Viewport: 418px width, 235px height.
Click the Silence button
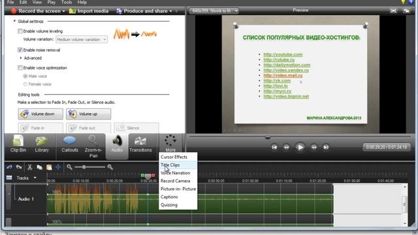pyautogui.click(x=137, y=128)
